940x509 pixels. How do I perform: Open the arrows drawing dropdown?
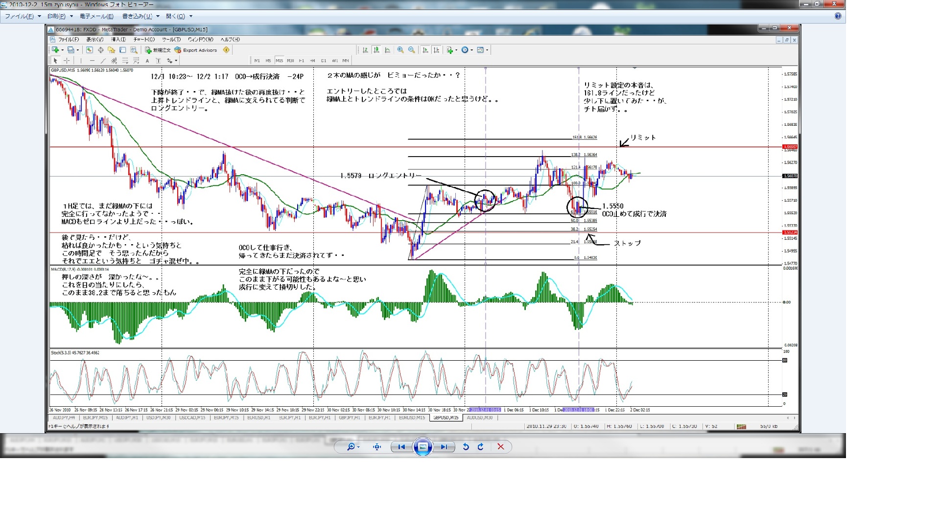[172, 61]
